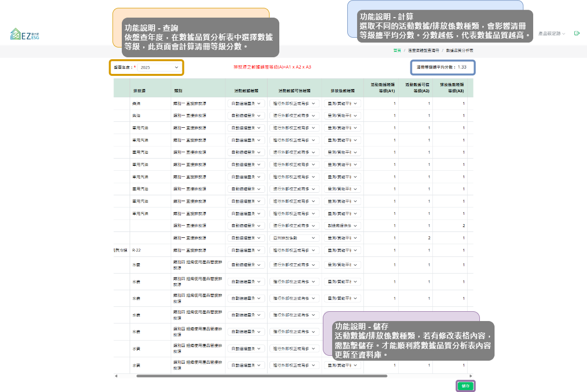Click the 類別 column header
This screenshot has height=392, width=587.
(x=179, y=91)
